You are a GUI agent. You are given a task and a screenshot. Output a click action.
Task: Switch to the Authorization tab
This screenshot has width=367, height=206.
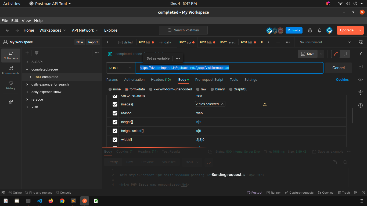(x=134, y=80)
